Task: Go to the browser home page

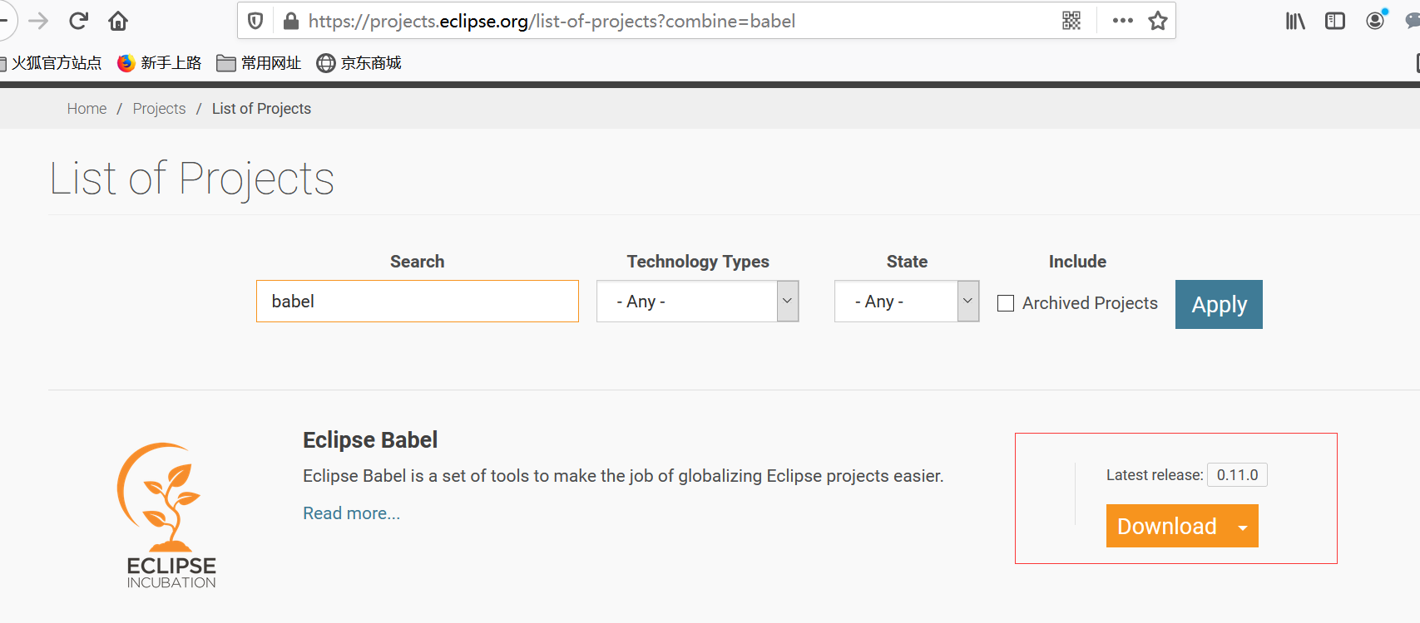Action: 118,21
